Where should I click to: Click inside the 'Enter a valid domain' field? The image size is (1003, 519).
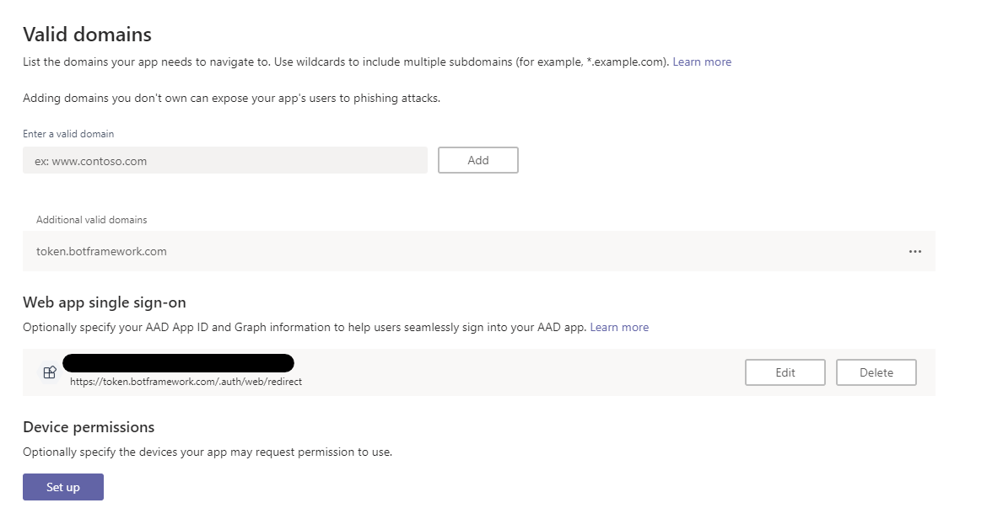[x=224, y=159]
